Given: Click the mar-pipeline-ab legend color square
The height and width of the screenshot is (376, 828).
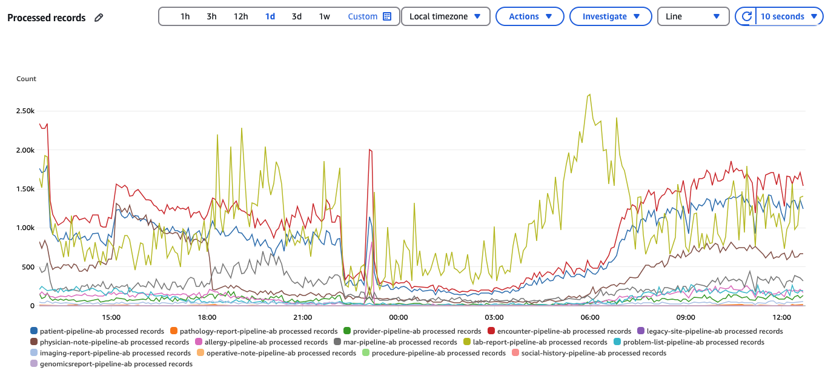Looking at the screenshot, I should pos(337,342).
